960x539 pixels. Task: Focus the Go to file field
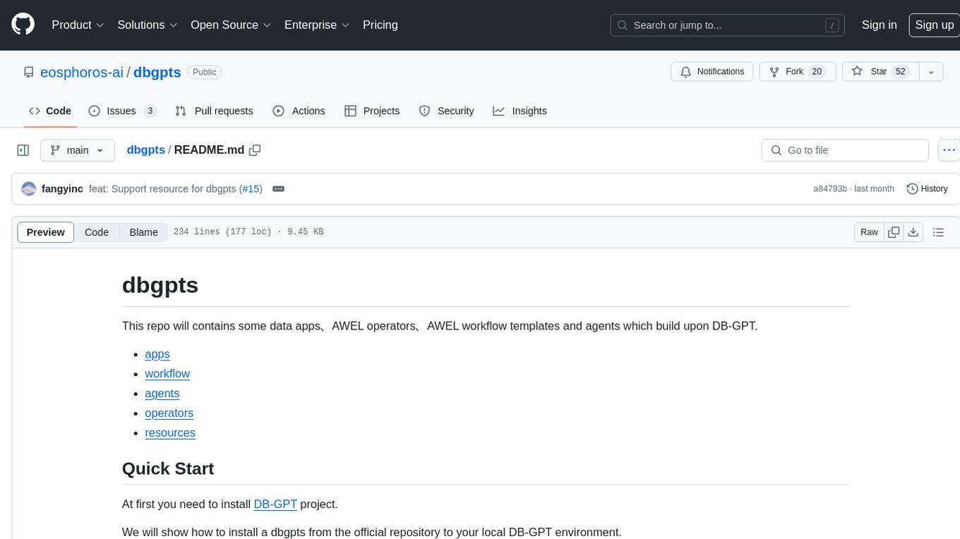tap(845, 150)
